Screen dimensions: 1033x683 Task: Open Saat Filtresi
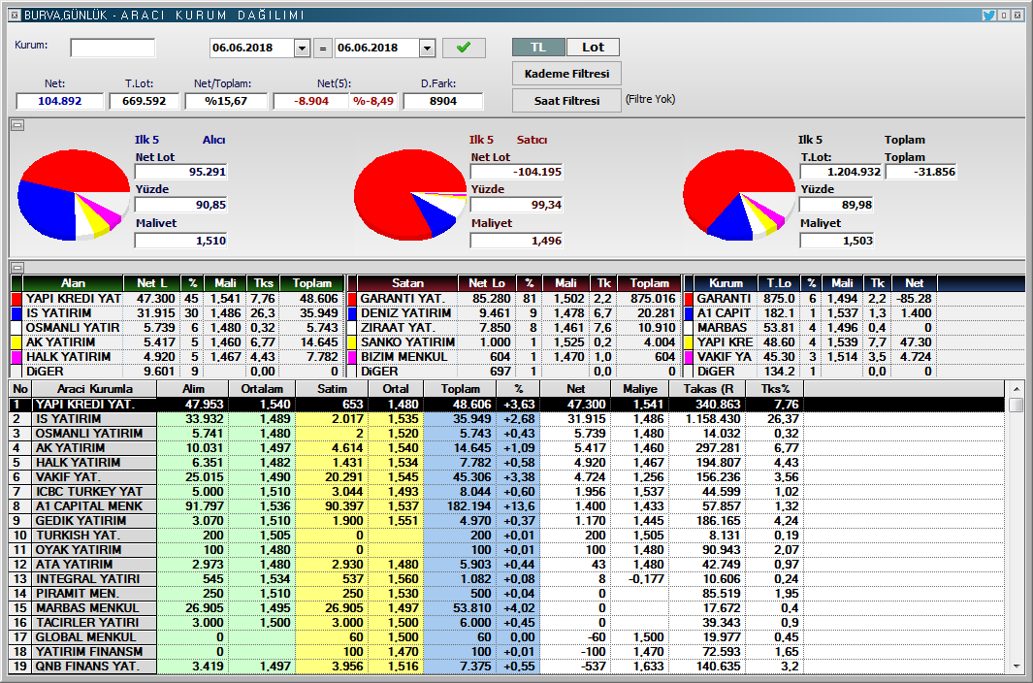[x=566, y=101]
